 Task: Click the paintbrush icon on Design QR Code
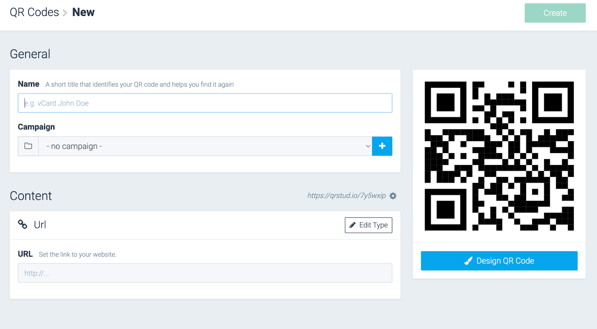468,261
